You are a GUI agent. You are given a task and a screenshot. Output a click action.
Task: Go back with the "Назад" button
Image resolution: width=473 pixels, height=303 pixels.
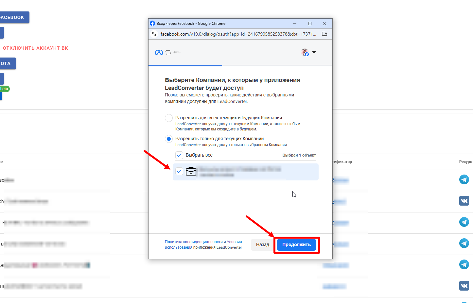click(x=262, y=245)
